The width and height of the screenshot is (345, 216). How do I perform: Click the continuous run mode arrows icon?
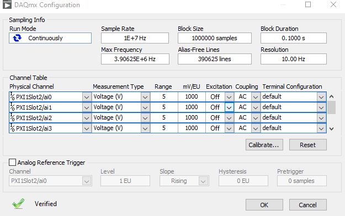[17, 38]
